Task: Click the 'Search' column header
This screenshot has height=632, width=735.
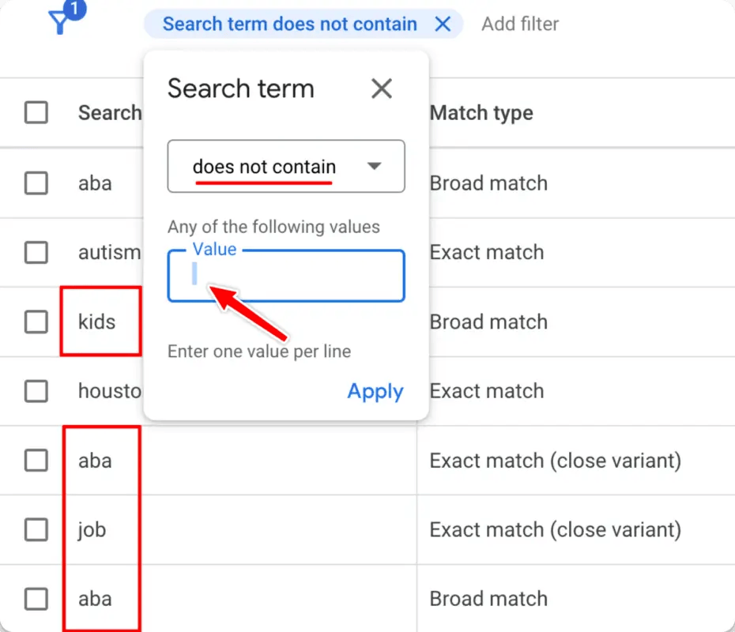Action: (x=110, y=112)
